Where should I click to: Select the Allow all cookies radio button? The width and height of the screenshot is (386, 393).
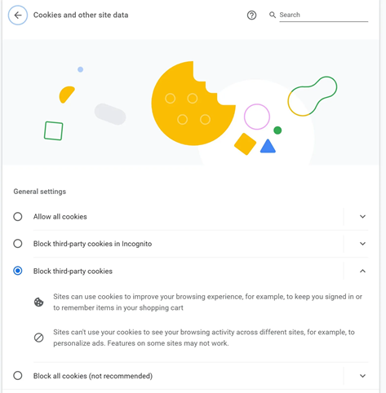[18, 217]
